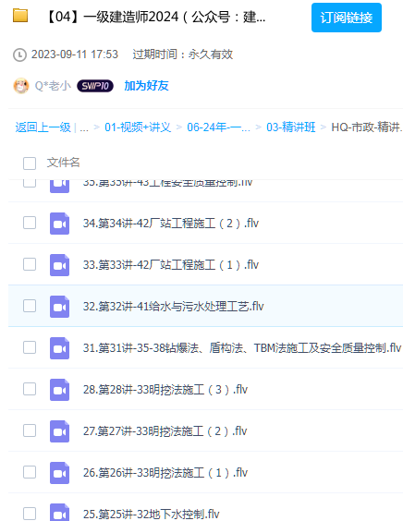Open file 26.第26讲-33明挖法施工（1）.flv
Viewport: 403px width, 521px height.
coord(165,472)
